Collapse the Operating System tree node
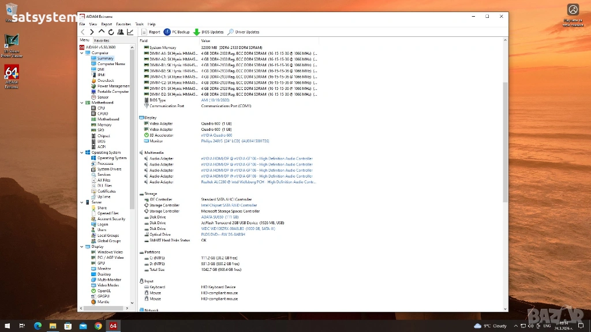591x332 pixels. point(82,153)
